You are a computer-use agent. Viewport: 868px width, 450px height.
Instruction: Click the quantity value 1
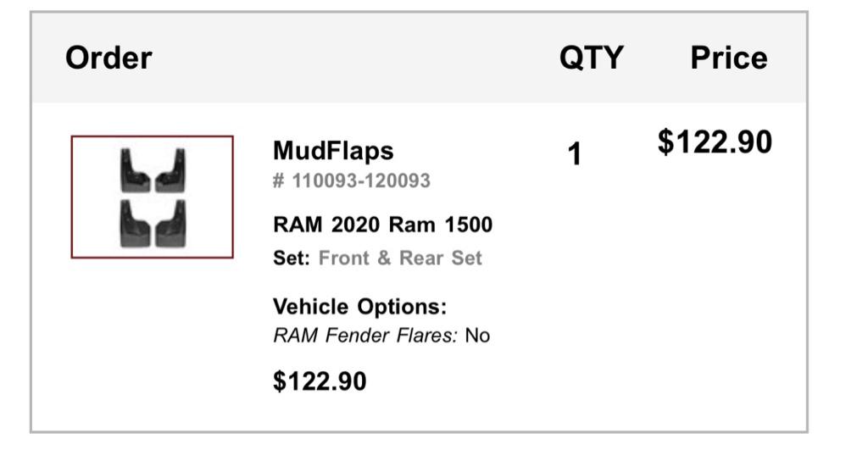tap(575, 154)
